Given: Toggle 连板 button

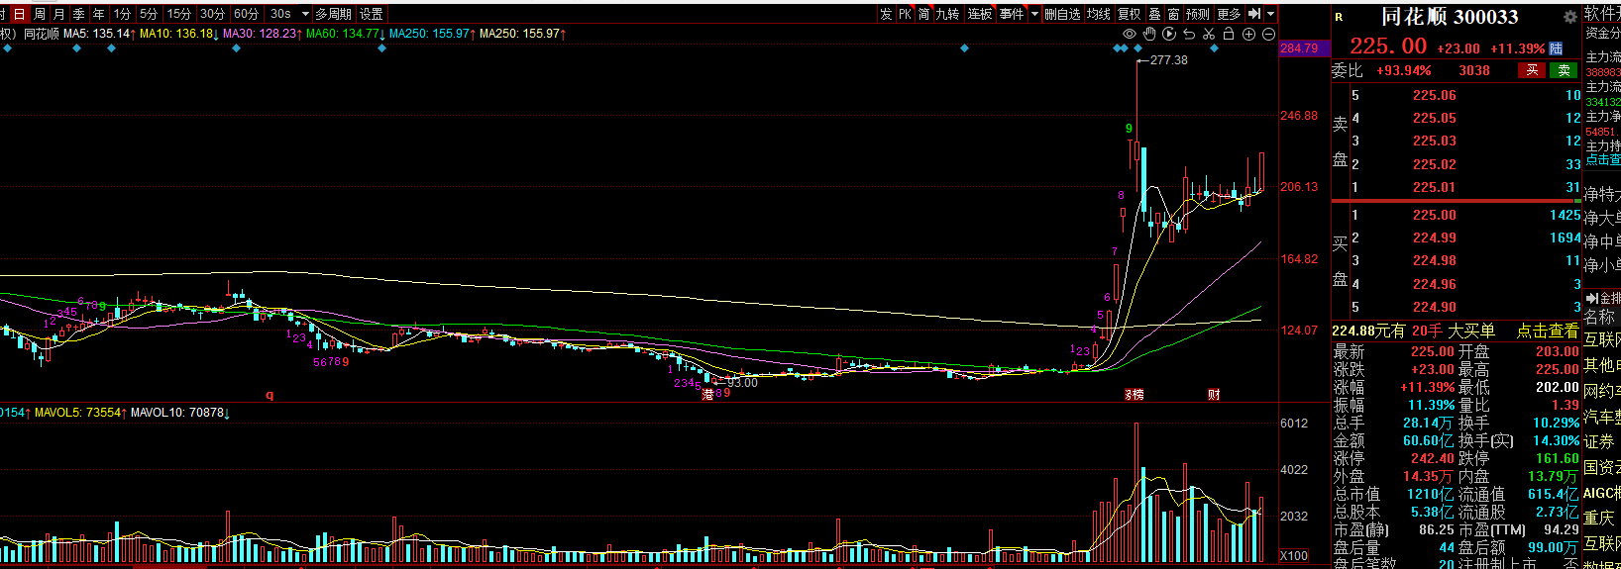Looking at the screenshot, I should pos(980,14).
